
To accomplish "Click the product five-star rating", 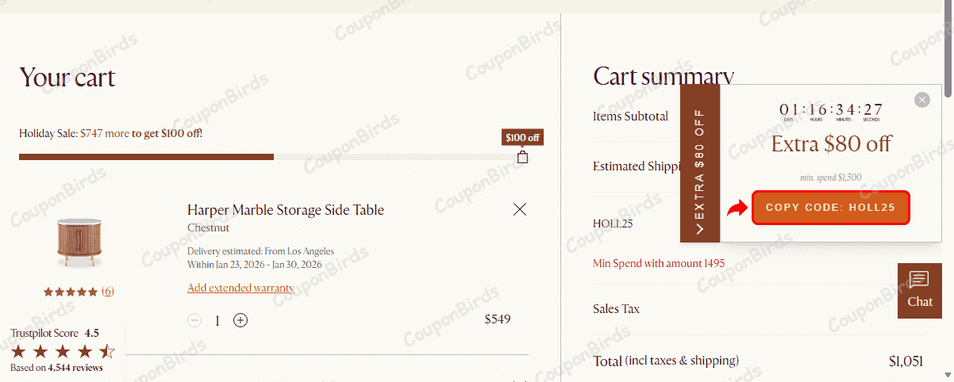I will [71, 292].
